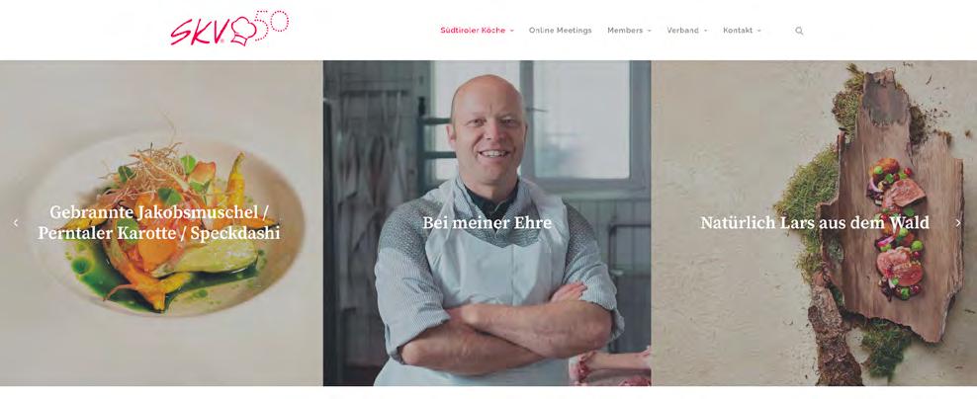Open the 'Bei meiner Ehre' title link

click(487, 223)
